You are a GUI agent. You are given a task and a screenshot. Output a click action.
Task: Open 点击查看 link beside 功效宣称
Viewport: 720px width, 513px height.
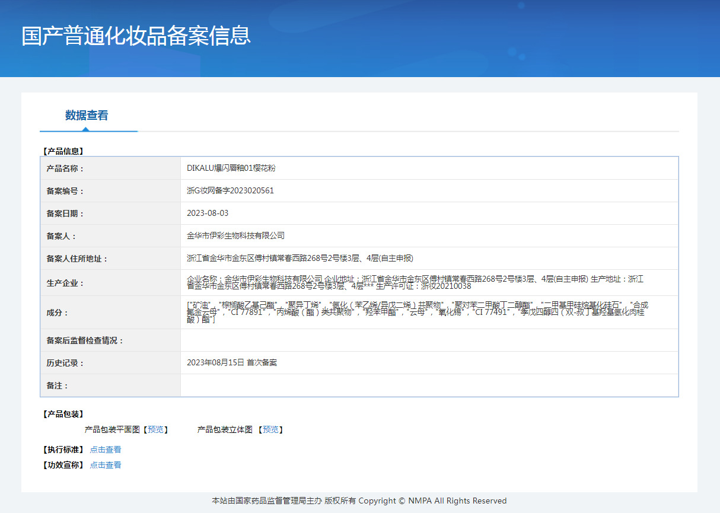point(106,465)
